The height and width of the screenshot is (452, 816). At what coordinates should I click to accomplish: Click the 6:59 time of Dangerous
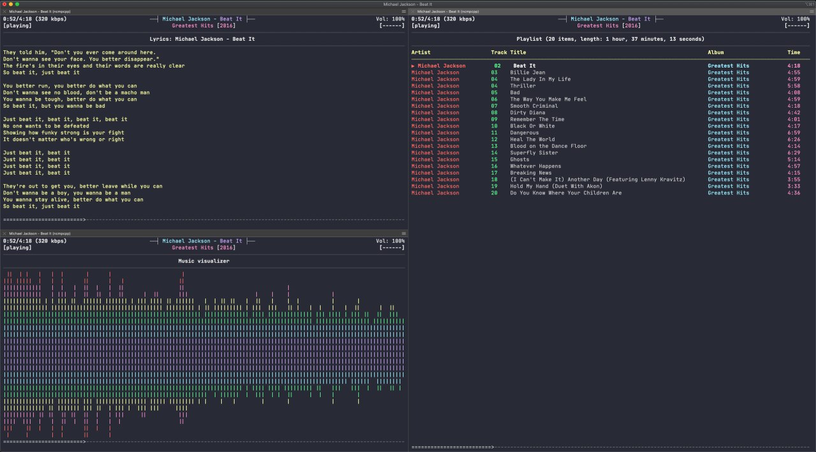pyautogui.click(x=794, y=133)
